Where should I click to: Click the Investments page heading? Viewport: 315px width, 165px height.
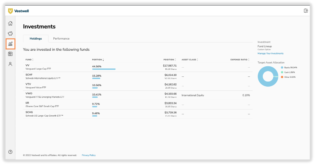pos(39,26)
